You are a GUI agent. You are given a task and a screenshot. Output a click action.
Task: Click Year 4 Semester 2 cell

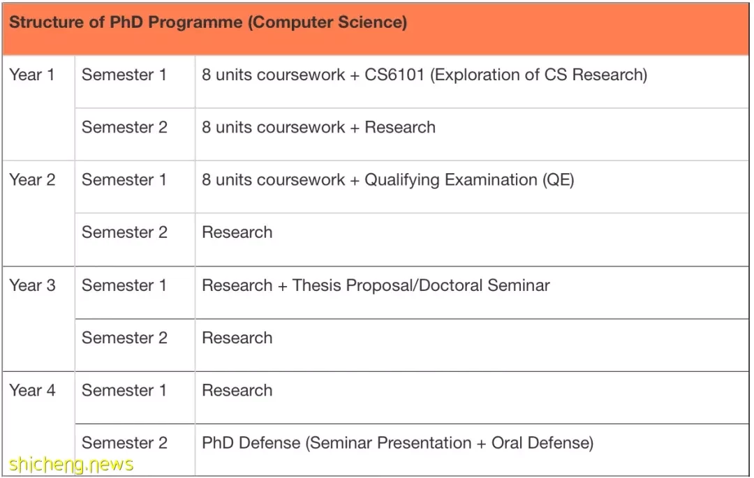click(x=135, y=449)
